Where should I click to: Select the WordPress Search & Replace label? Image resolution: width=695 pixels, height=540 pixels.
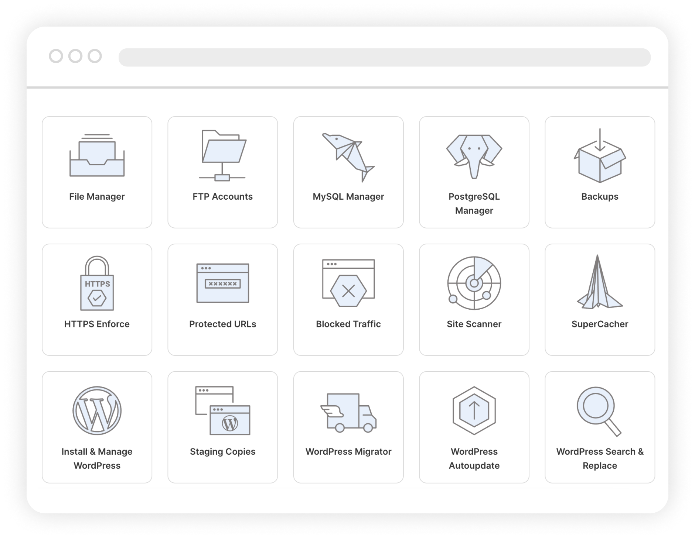(x=600, y=458)
